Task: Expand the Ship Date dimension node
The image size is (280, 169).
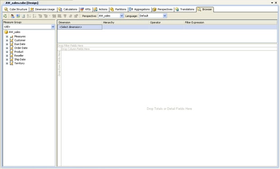Action: click(7, 59)
